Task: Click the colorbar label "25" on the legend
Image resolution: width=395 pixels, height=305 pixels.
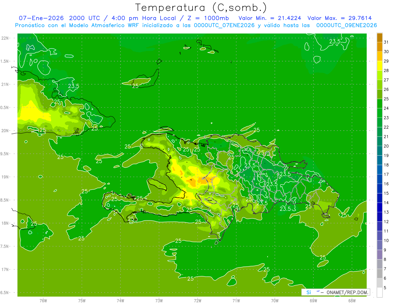Action: pos(386,99)
